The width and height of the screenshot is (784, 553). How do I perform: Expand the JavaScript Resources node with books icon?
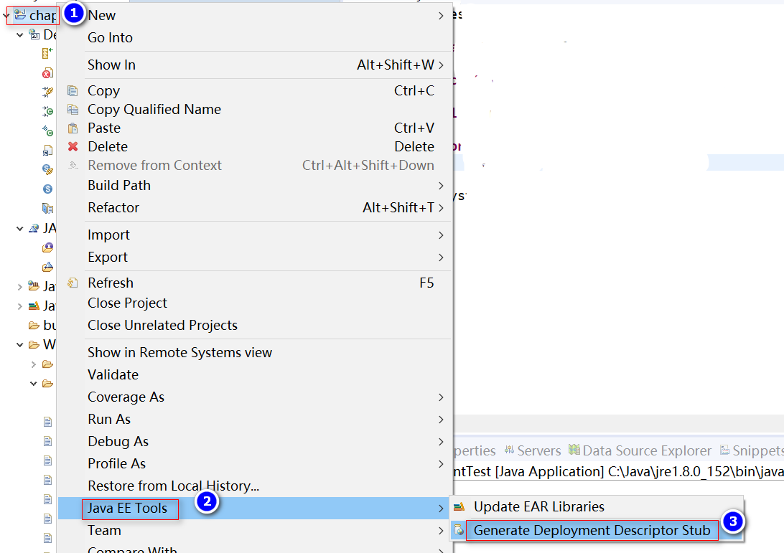20,306
